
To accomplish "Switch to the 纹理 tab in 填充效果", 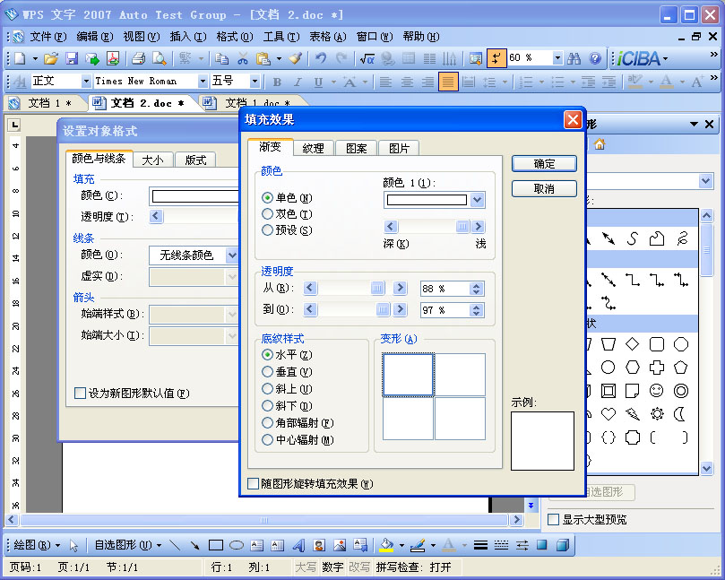I will coord(312,149).
